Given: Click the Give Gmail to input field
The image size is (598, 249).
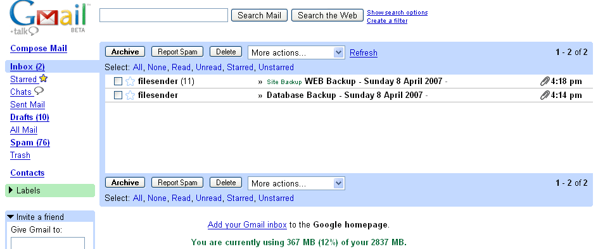Looking at the screenshot, I should point(48,243).
